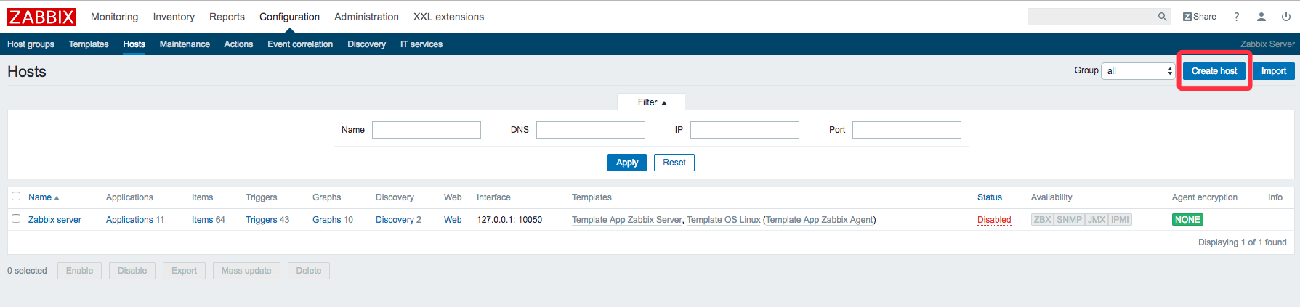The image size is (1300, 307).
Task: Click the 'Displaying 1 of 1 found' text
Action: tap(1242, 242)
